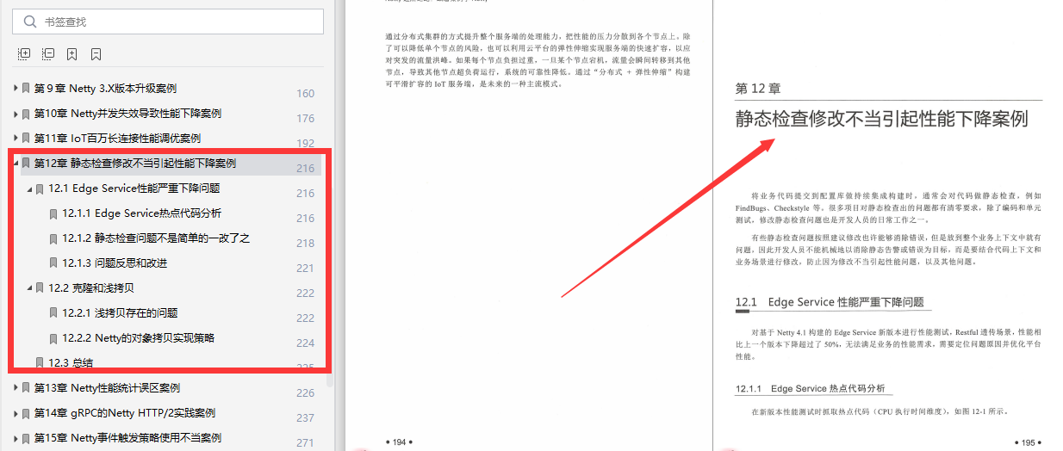
Task: Expand the 第15章 Netty事件触发策略 node
Action: [x=16, y=438]
